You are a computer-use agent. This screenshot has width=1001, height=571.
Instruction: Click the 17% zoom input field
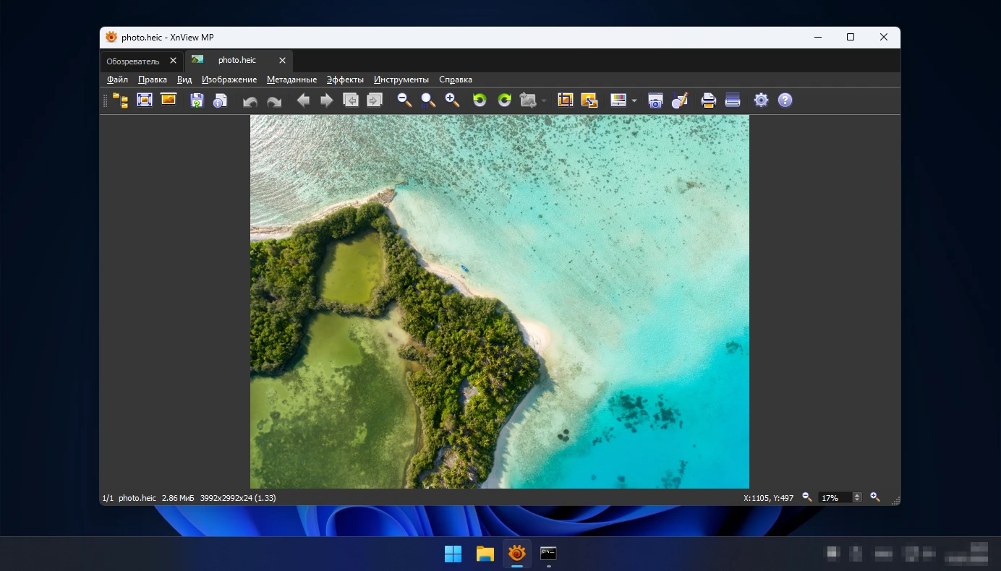click(x=835, y=498)
